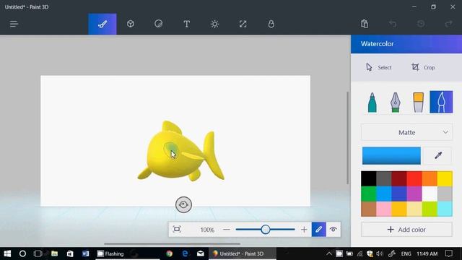Screen dimensions: 462x260
Task: Choose the Select tool
Action: pos(378,67)
